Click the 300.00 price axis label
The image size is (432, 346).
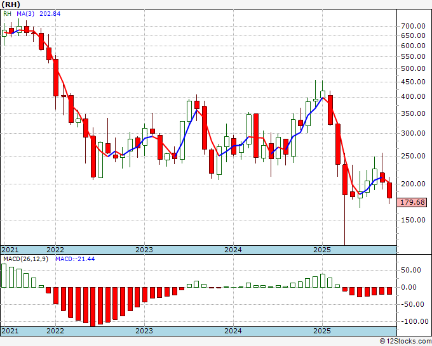(413, 133)
